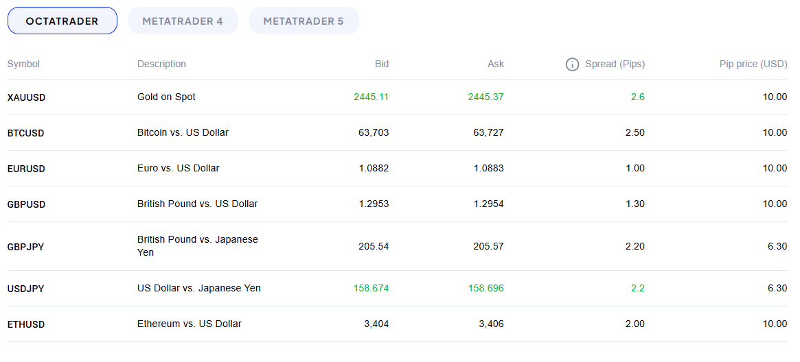
Task: Click the EURUSD pip price 10.00
Action: pos(775,168)
